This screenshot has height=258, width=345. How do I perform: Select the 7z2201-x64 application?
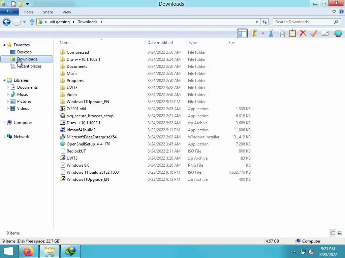(x=76, y=109)
